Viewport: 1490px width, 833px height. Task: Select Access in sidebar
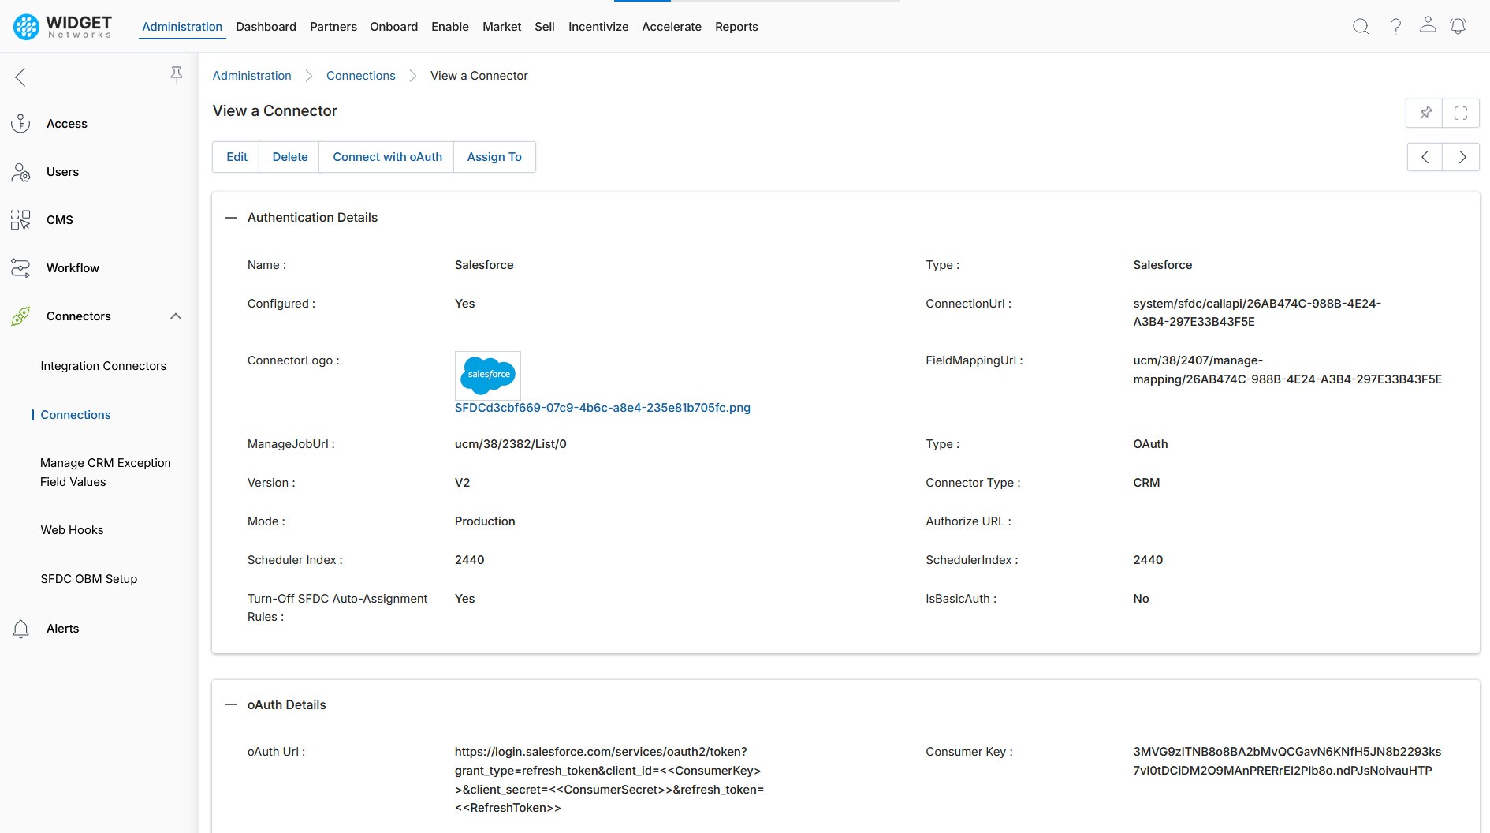(x=67, y=124)
